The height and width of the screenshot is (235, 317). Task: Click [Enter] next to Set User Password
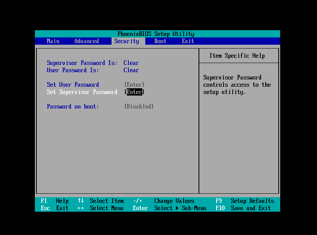point(134,85)
